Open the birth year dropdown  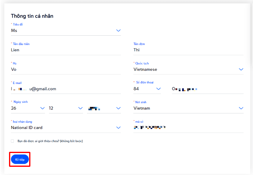(104, 108)
